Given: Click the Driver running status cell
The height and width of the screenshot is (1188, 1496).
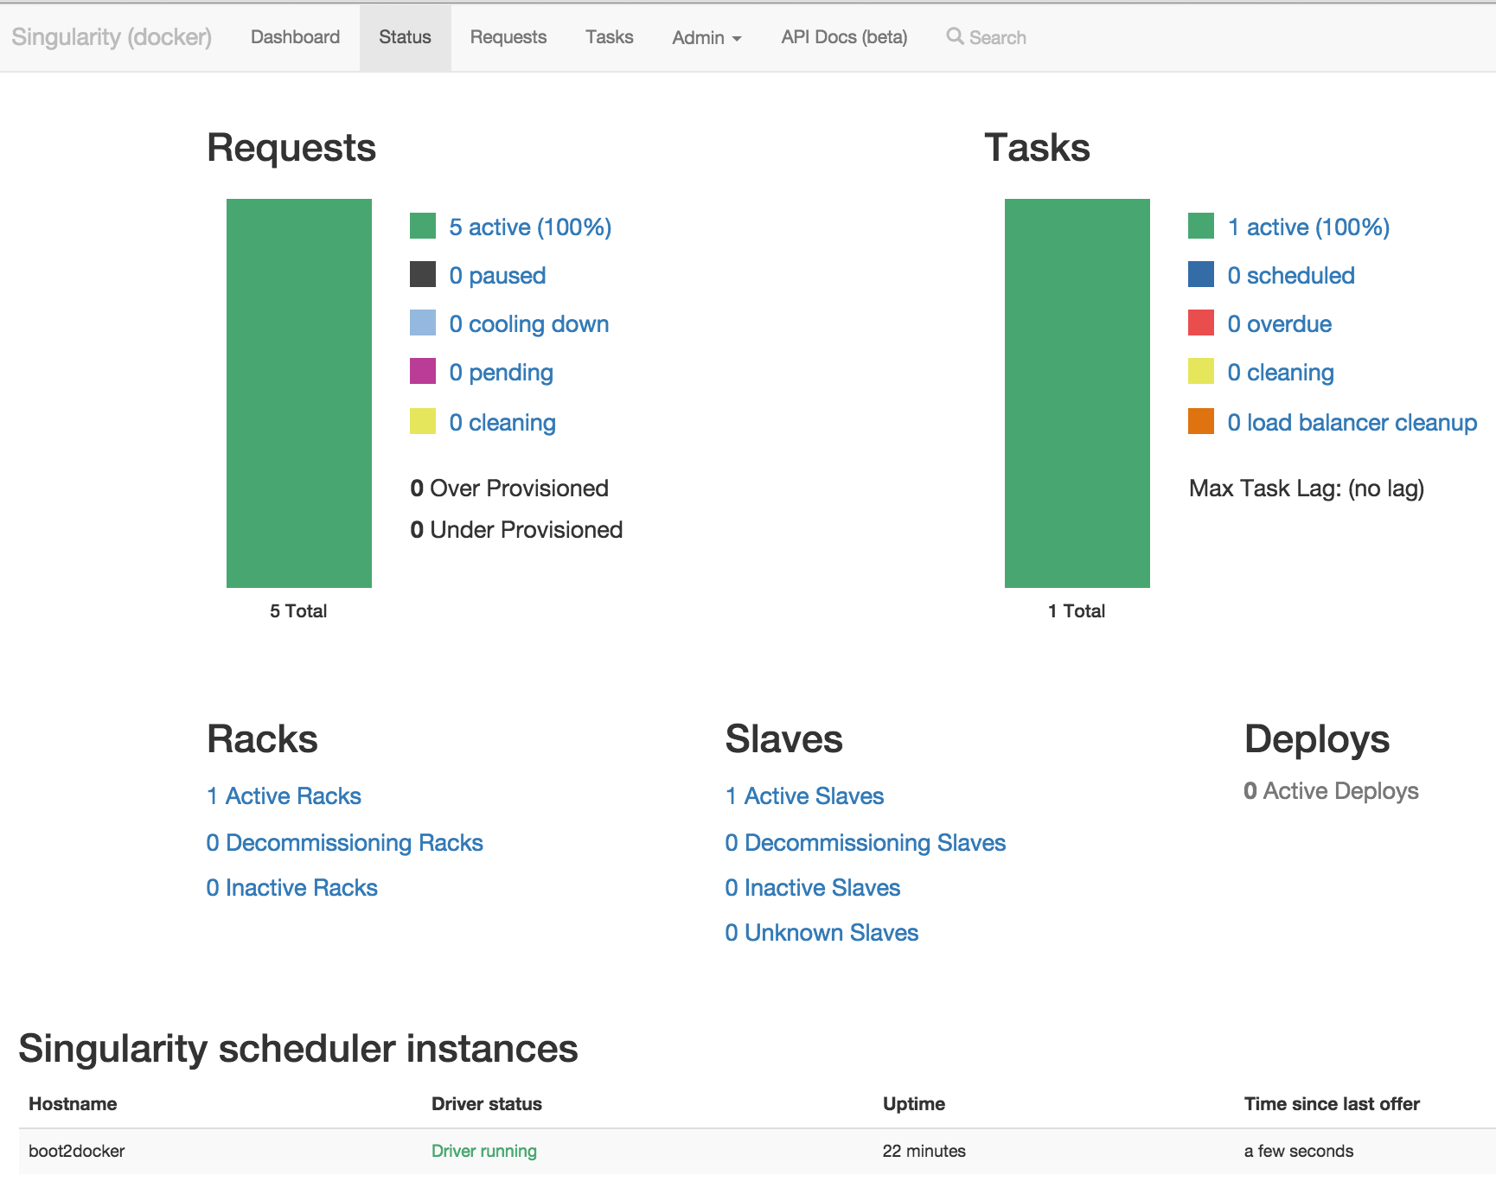Looking at the screenshot, I should 484,1151.
